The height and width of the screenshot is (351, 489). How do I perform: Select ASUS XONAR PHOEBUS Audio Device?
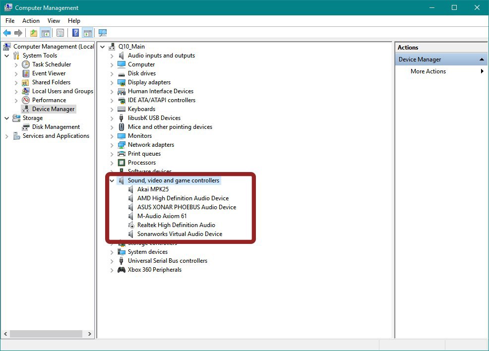(x=187, y=207)
